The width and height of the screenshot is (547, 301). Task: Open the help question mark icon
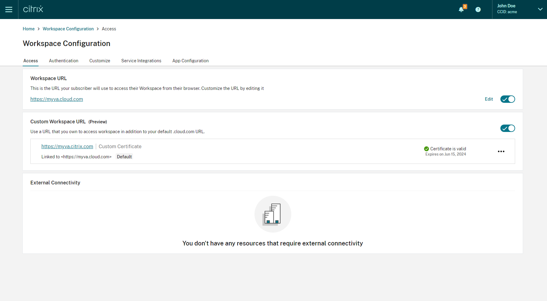click(478, 10)
